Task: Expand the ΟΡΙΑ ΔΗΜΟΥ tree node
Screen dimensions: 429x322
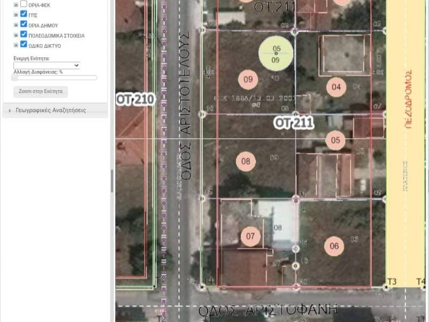Action: pos(16,25)
